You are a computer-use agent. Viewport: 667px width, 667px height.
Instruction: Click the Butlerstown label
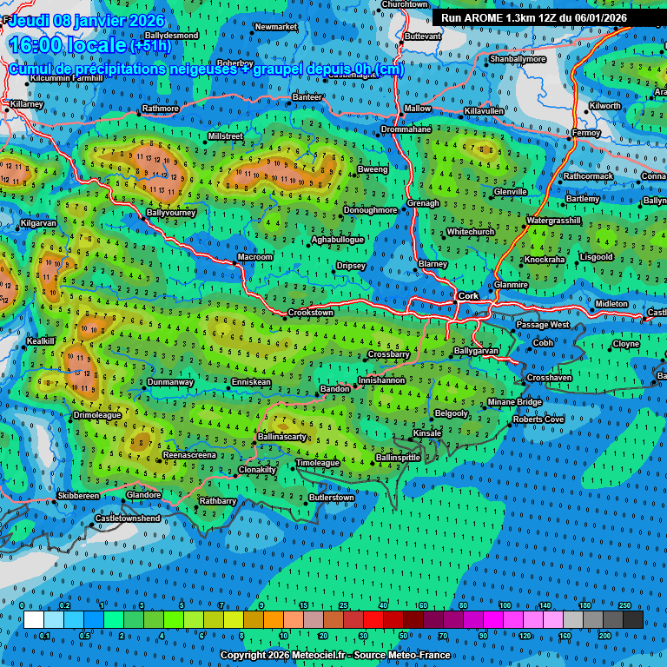pyautogui.click(x=332, y=498)
